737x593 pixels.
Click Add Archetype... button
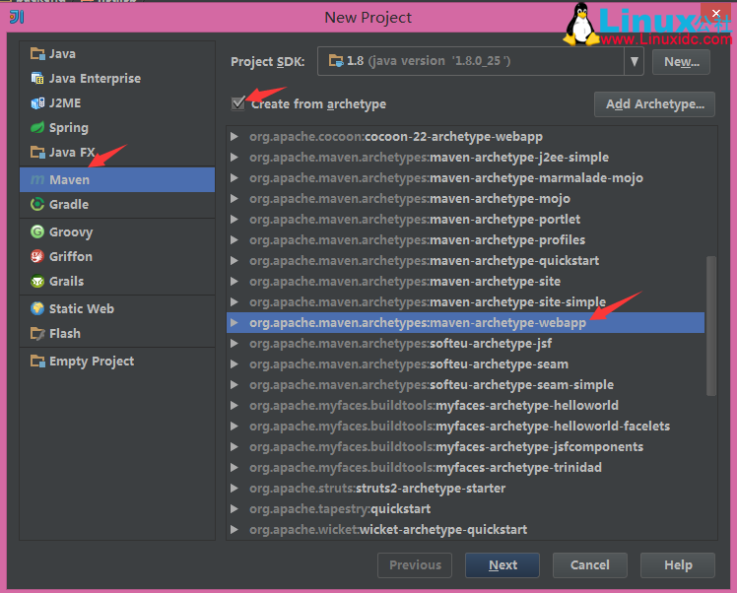pos(655,103)
